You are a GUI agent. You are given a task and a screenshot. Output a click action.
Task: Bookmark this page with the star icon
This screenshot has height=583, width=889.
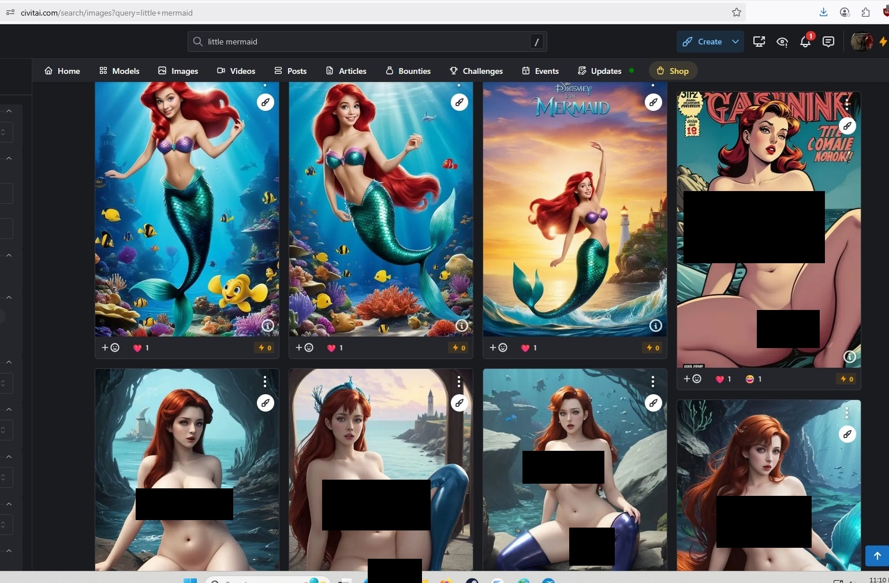[737, 12]
